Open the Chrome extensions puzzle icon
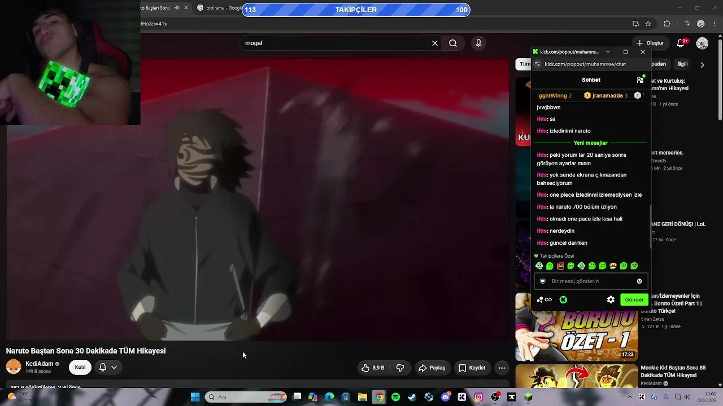Viewport: 723px width, 406px height. pyautogui.click(x=667, y=24)
